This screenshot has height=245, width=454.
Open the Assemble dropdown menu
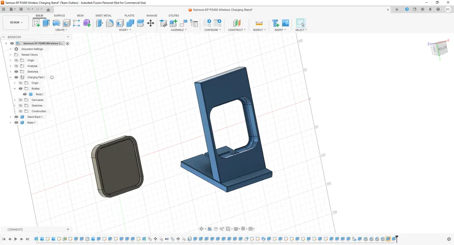(x=178, y=30)
